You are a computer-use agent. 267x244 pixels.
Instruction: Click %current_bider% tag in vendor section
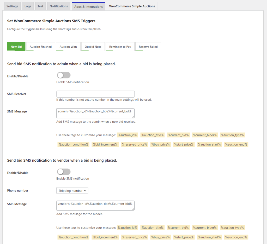point(205,228)
